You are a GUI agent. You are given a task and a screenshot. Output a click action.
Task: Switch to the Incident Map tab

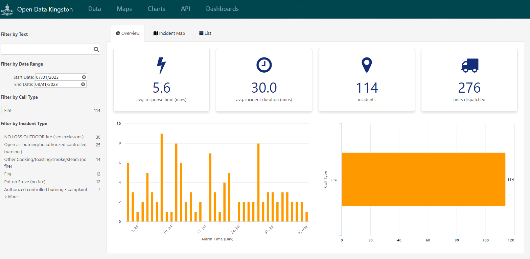(169, 33)
